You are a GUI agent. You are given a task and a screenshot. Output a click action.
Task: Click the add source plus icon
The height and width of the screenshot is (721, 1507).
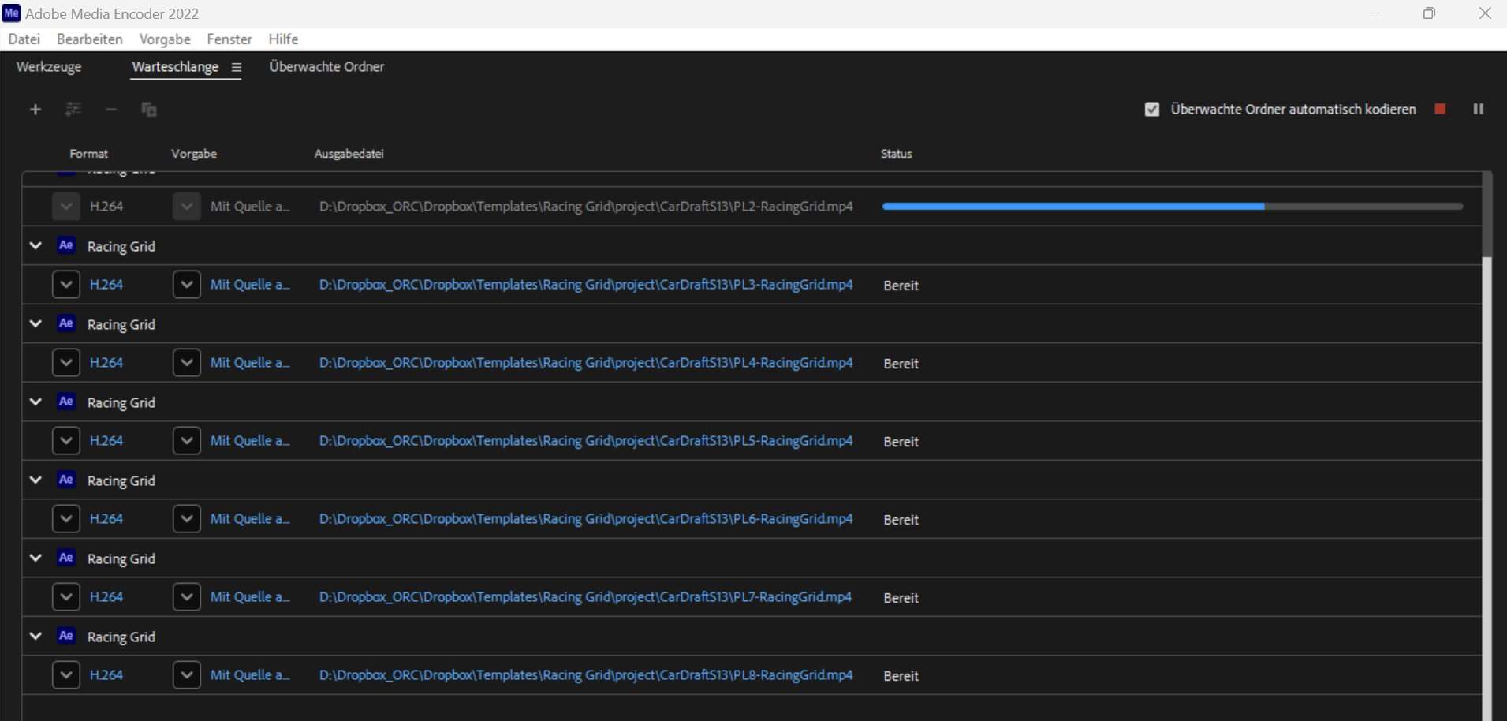pyautogui.click(x=35, y=110)
